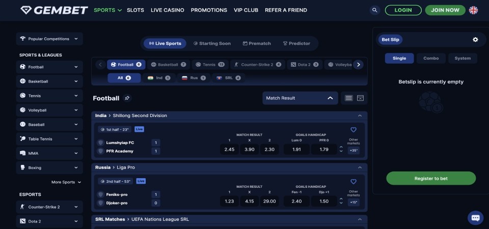489x229 pixels.
Task: Open Slots from top menu
Action: pos(135,10)
